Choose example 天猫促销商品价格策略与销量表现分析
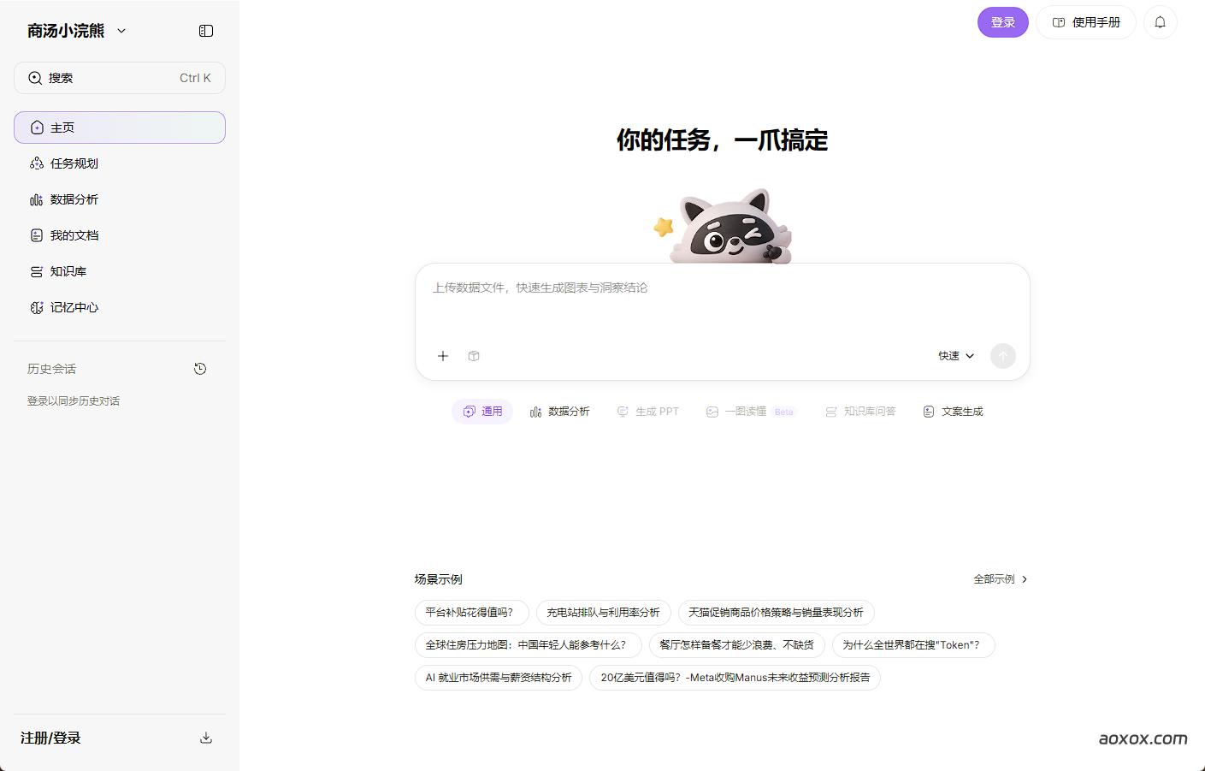Screen dimensions: 1205x771 pyautogui.click(x=777, y=613)
